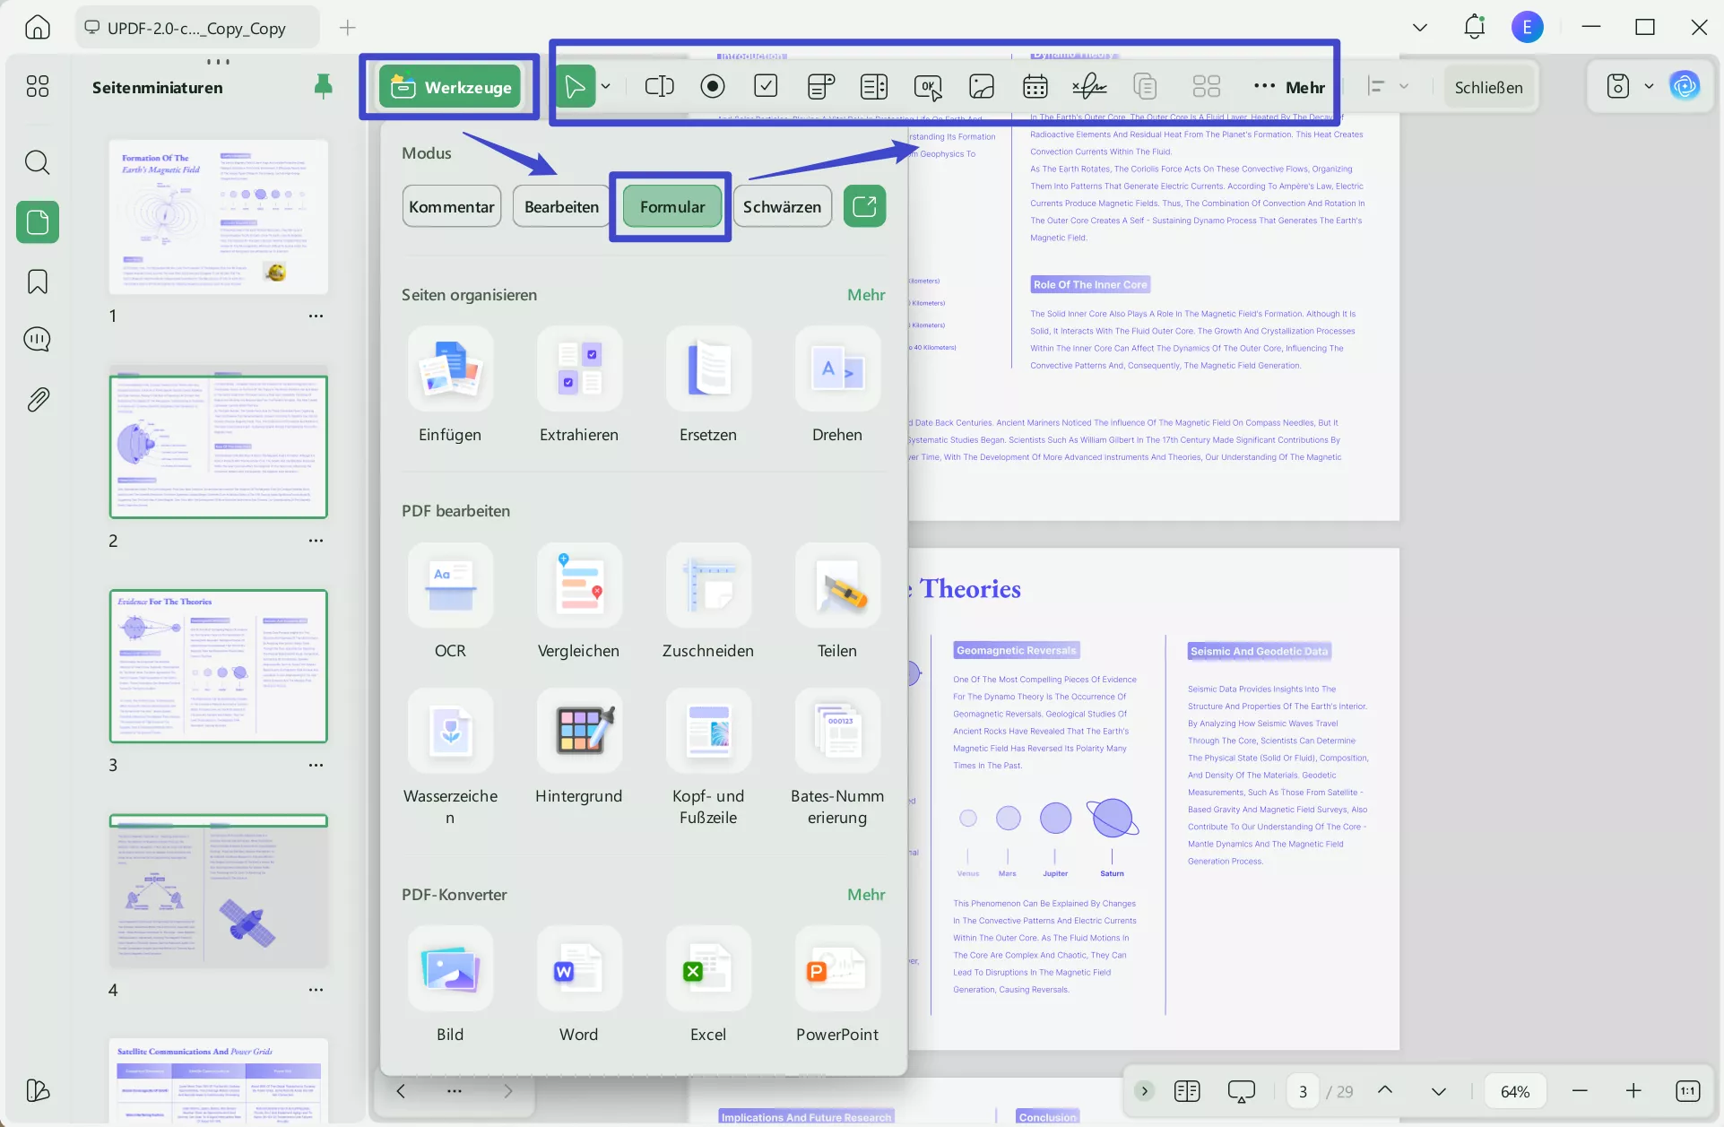The width and height of the screenshot is (1724, 1127).
Task: Switch to Schwärzen mode
Action: tap(782, 205)
